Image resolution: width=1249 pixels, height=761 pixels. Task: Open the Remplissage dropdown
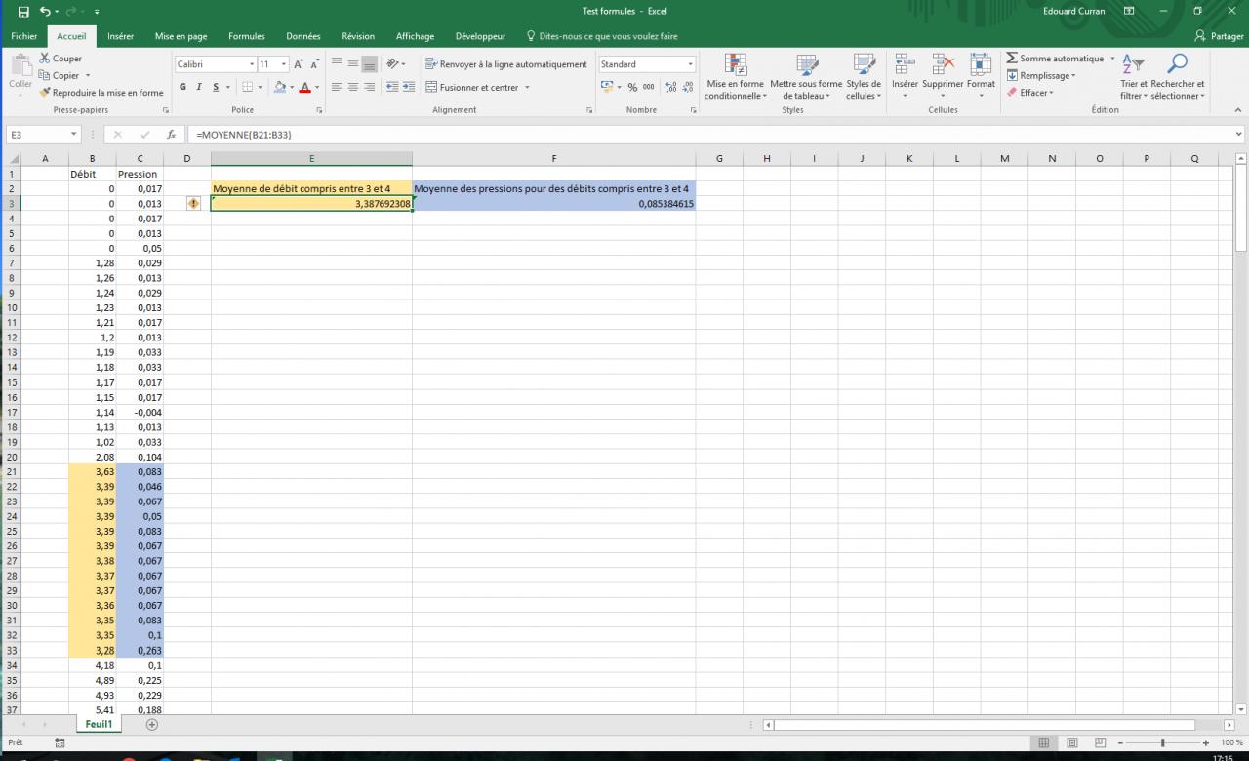tap(1041, 75)
